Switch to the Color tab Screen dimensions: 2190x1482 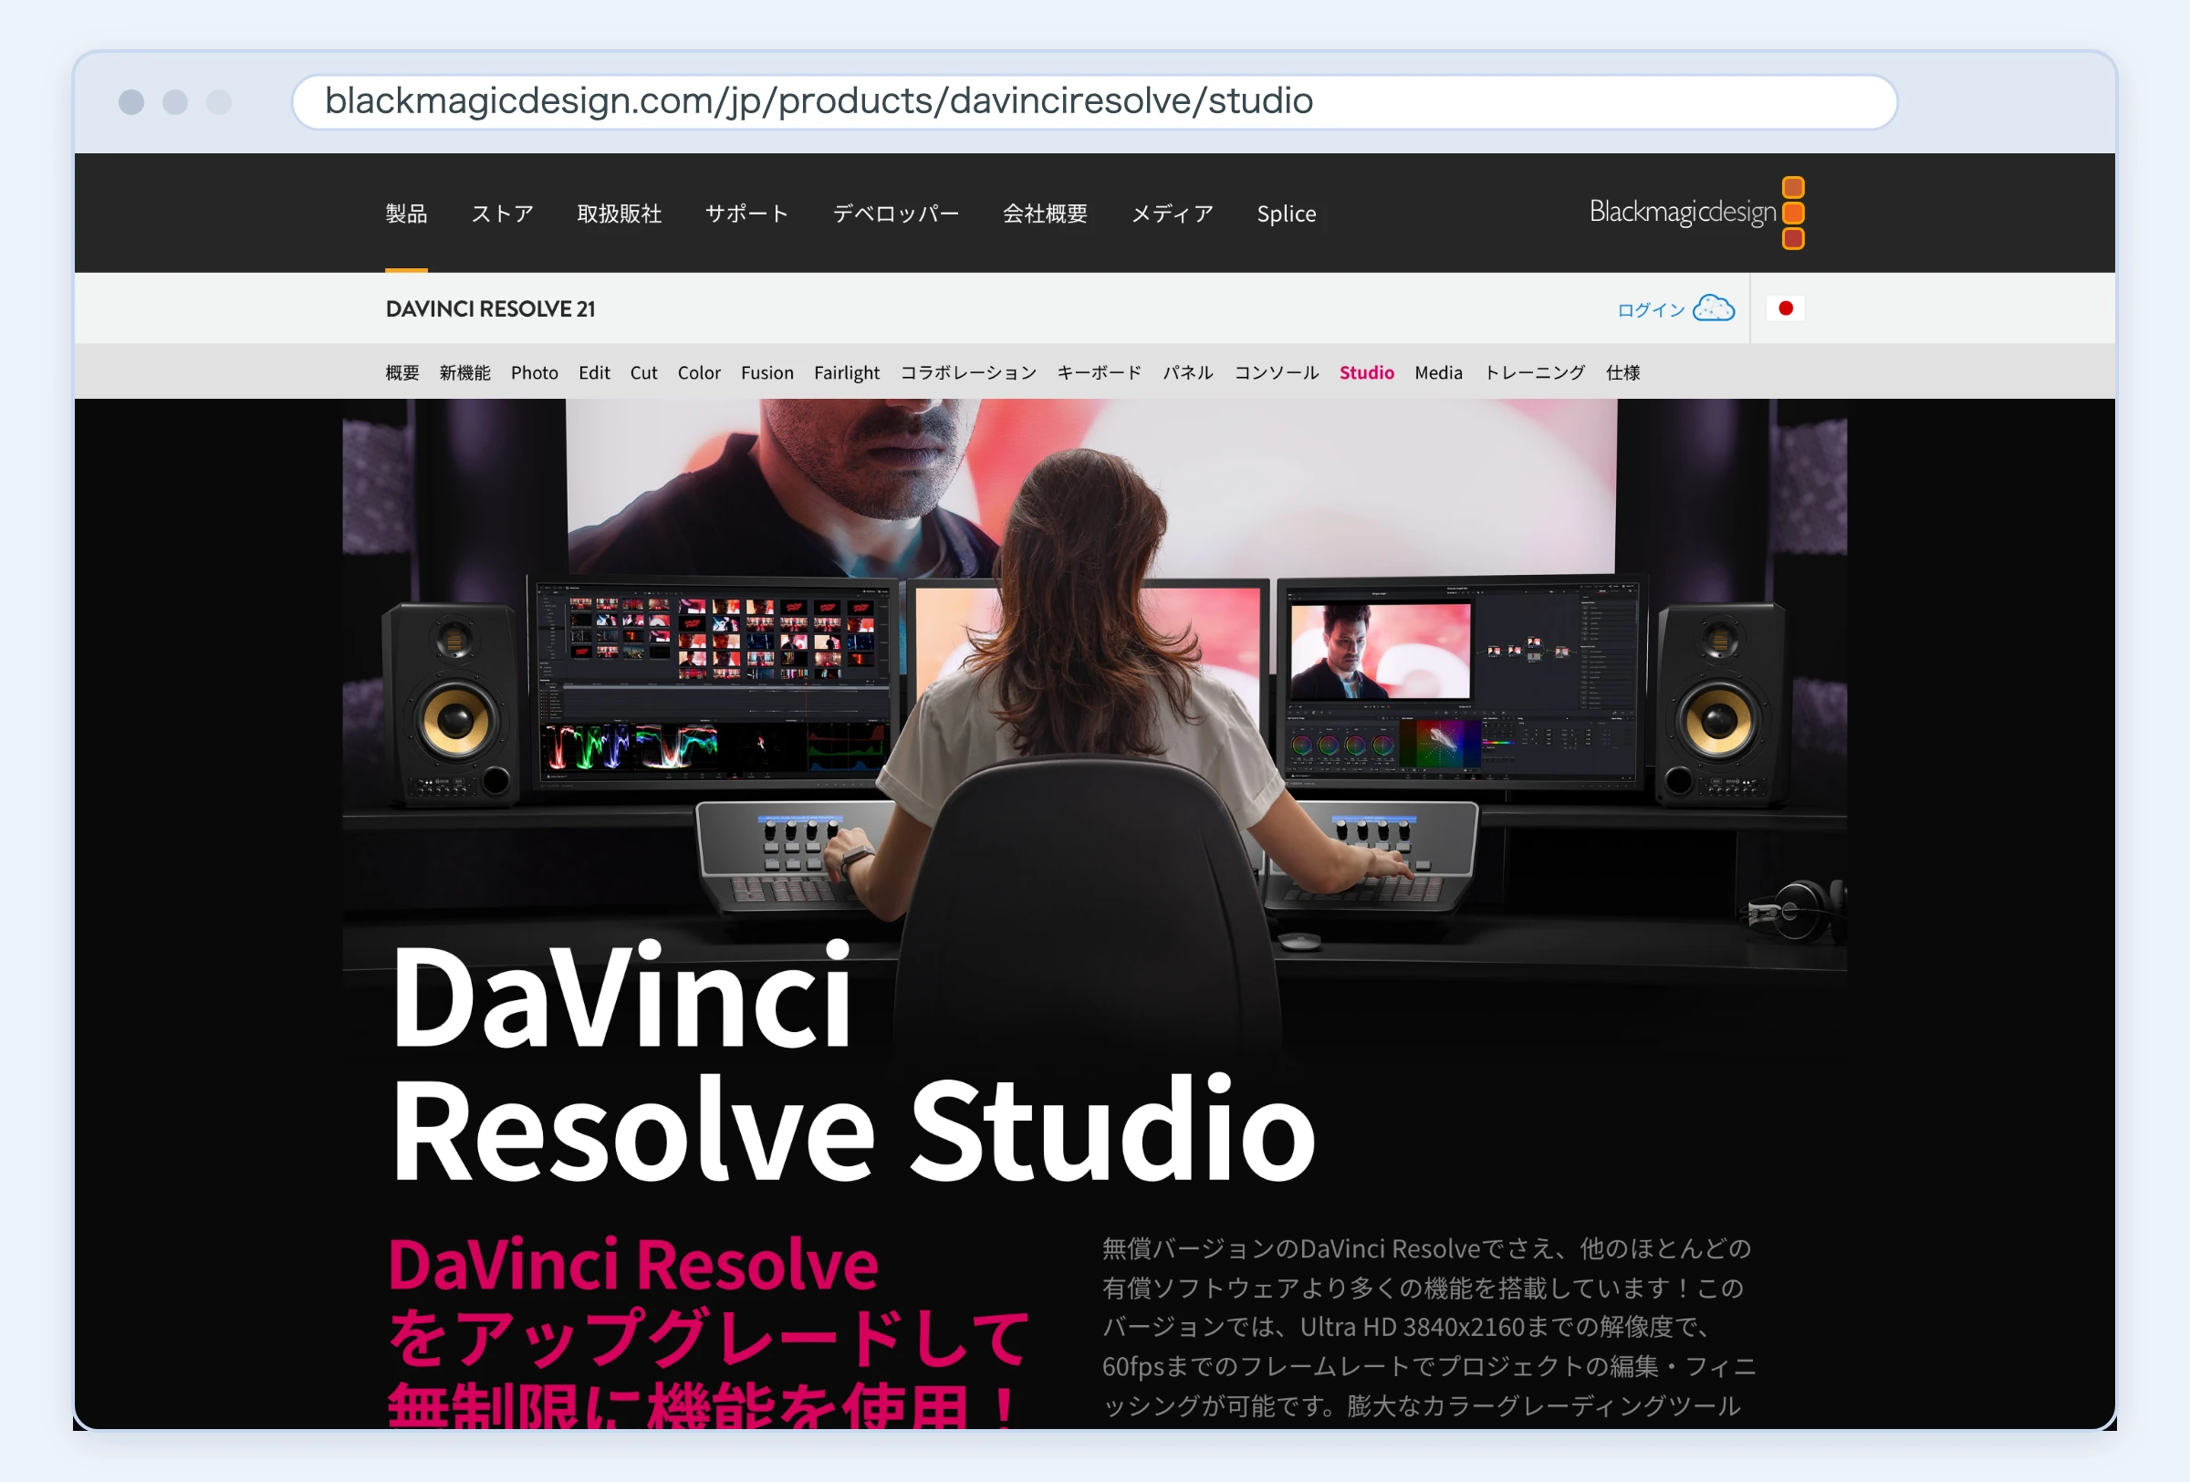click(x=698, y=372)
